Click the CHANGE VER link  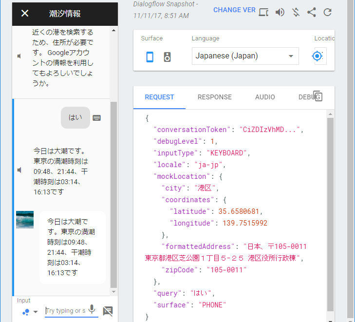(234, 10)
